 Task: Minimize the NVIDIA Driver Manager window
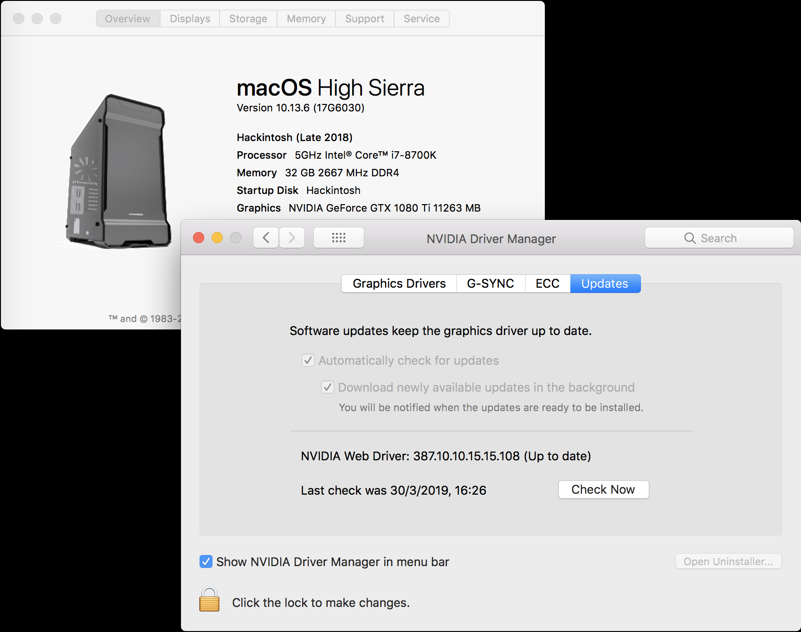tap(217, 238)
